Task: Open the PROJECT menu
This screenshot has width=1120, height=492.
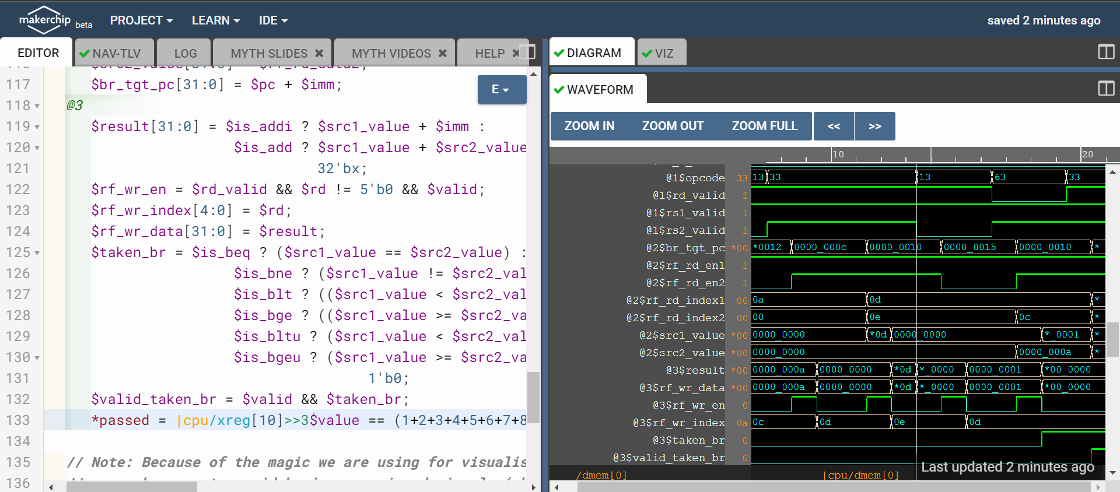Action: coord(141,20)
